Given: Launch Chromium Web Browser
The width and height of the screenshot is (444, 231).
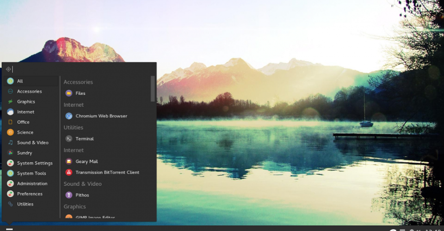Looking at the screenshot, I should (101, 116).
